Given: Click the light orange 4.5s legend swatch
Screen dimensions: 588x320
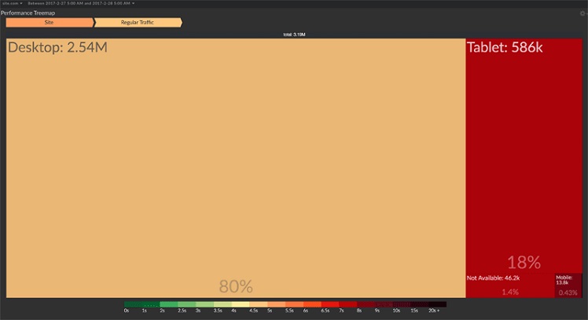Looking at the screenshot, I should pos(259,304).
